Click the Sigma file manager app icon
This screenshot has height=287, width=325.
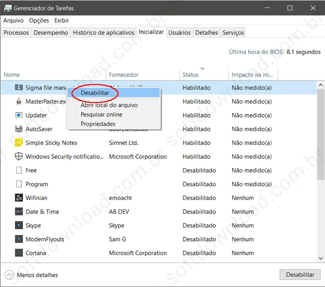coord(19,88)
